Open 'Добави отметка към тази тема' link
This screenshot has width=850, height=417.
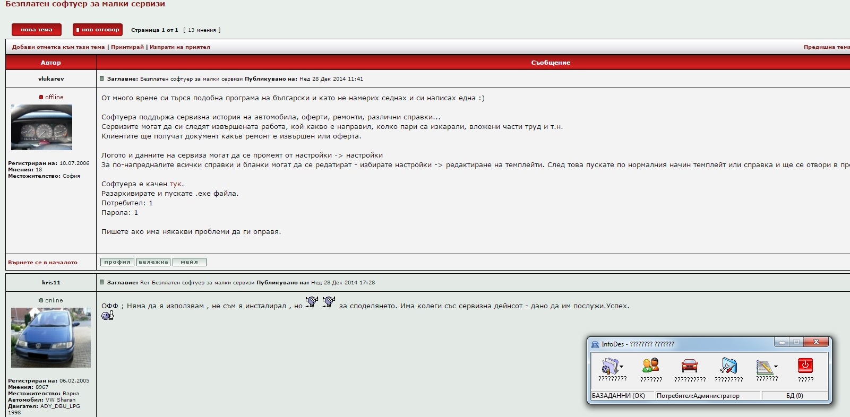(x=58, y=47)
